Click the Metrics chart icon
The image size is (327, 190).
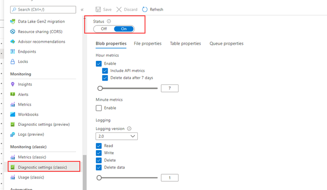coord(12,105)
